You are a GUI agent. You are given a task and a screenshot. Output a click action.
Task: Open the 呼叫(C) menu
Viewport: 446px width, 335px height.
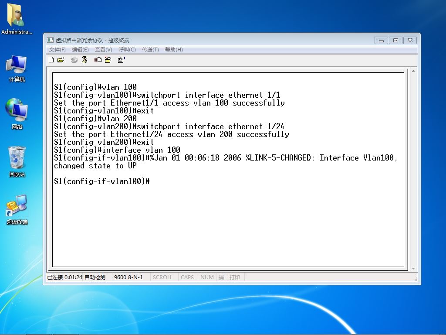click(x=127, y=50)
